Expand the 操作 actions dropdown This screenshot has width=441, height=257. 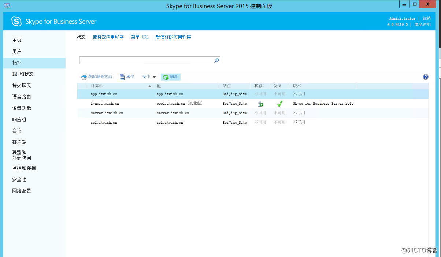tap(149, 77)
